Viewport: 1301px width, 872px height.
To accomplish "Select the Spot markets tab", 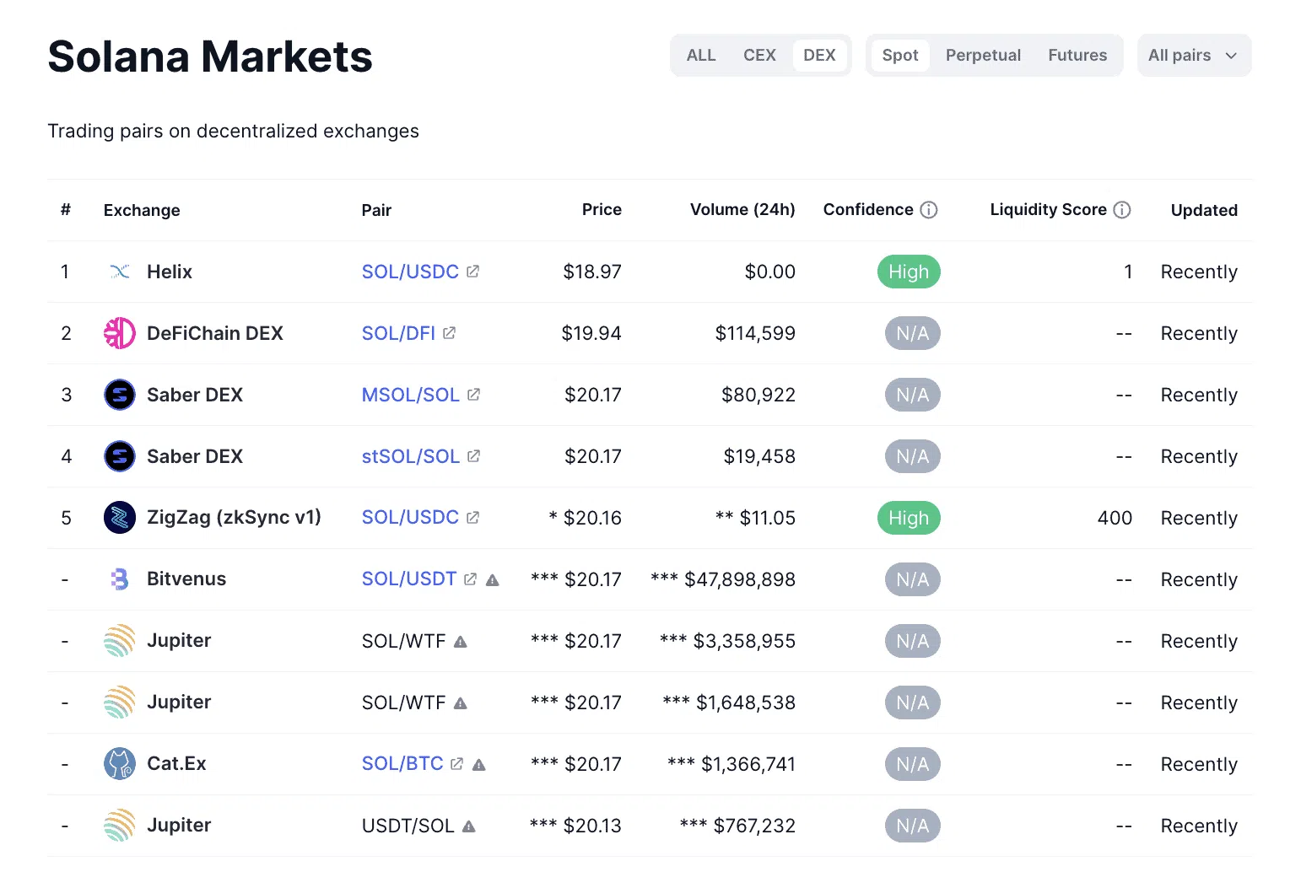I will (900, 56).
